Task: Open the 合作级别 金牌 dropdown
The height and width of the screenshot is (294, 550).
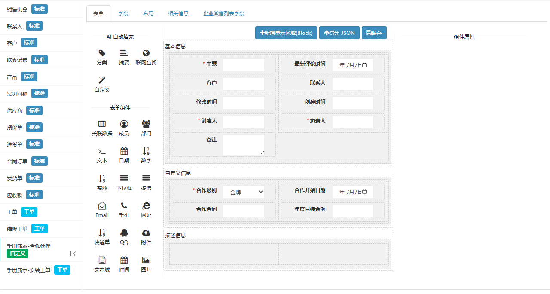Action: (244, 192)
